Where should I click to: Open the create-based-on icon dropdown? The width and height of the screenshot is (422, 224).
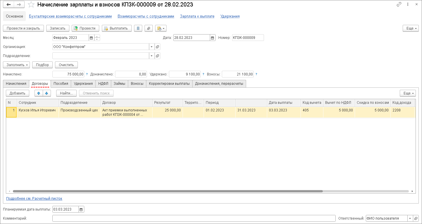tap(161, 28)
